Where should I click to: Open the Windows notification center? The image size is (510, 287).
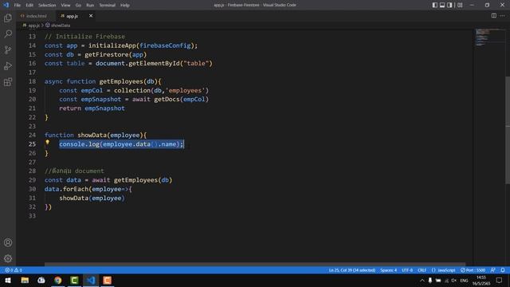click(500, 280)
